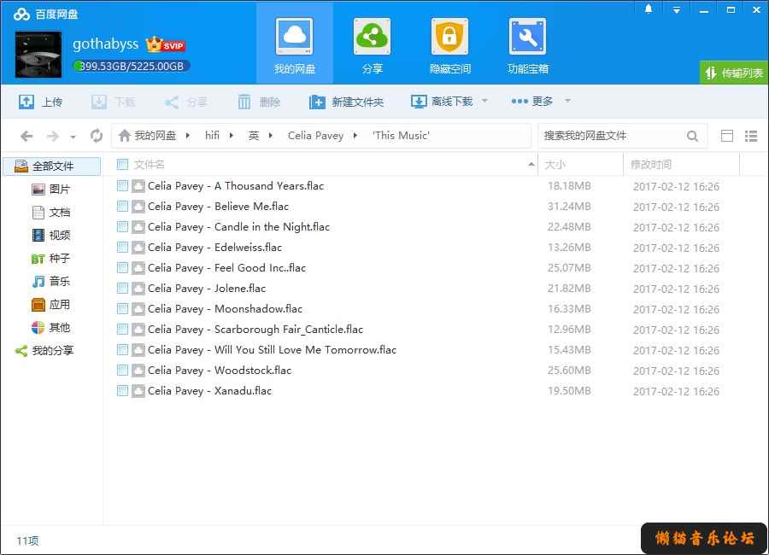Image resolution: width=769 pixels, height=555 pixels.
Task: Toggle the preview pane layout icon
Action: (727, 136)
